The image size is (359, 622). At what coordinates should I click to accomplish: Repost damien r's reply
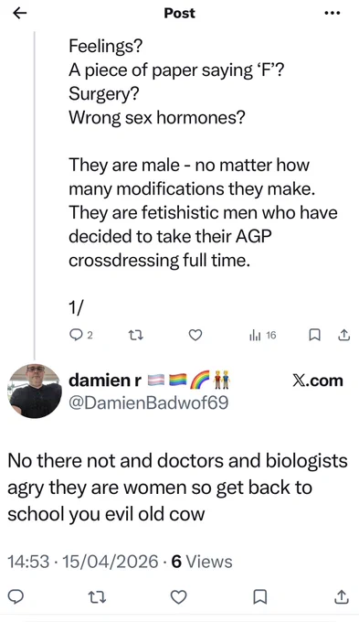[97, 596]
